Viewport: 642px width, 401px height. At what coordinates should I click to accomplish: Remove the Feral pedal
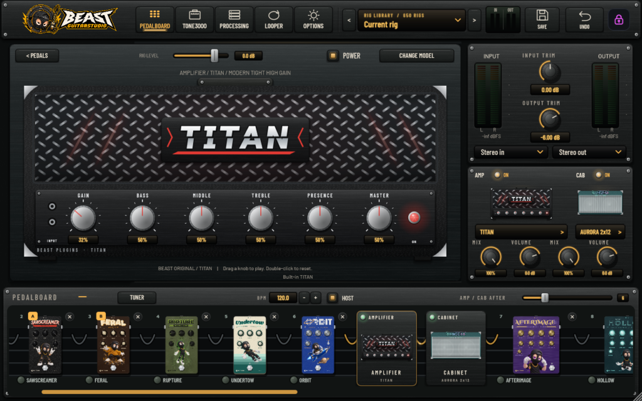(x=137, y=316)
